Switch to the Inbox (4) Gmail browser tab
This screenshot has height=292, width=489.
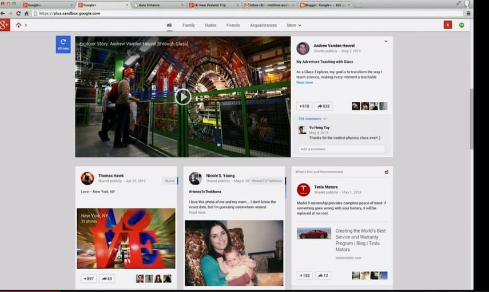tap(269, 5)
